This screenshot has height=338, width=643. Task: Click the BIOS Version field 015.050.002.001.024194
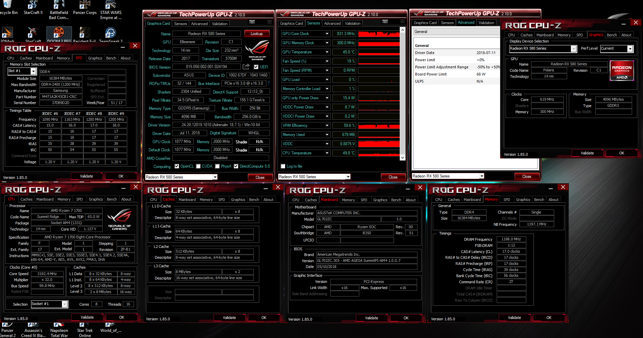207,67
